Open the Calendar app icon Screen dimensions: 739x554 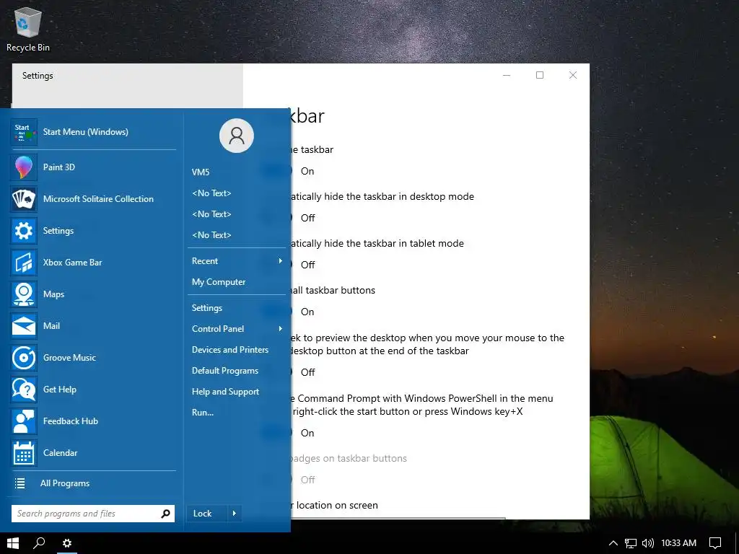tap(24, 453)
